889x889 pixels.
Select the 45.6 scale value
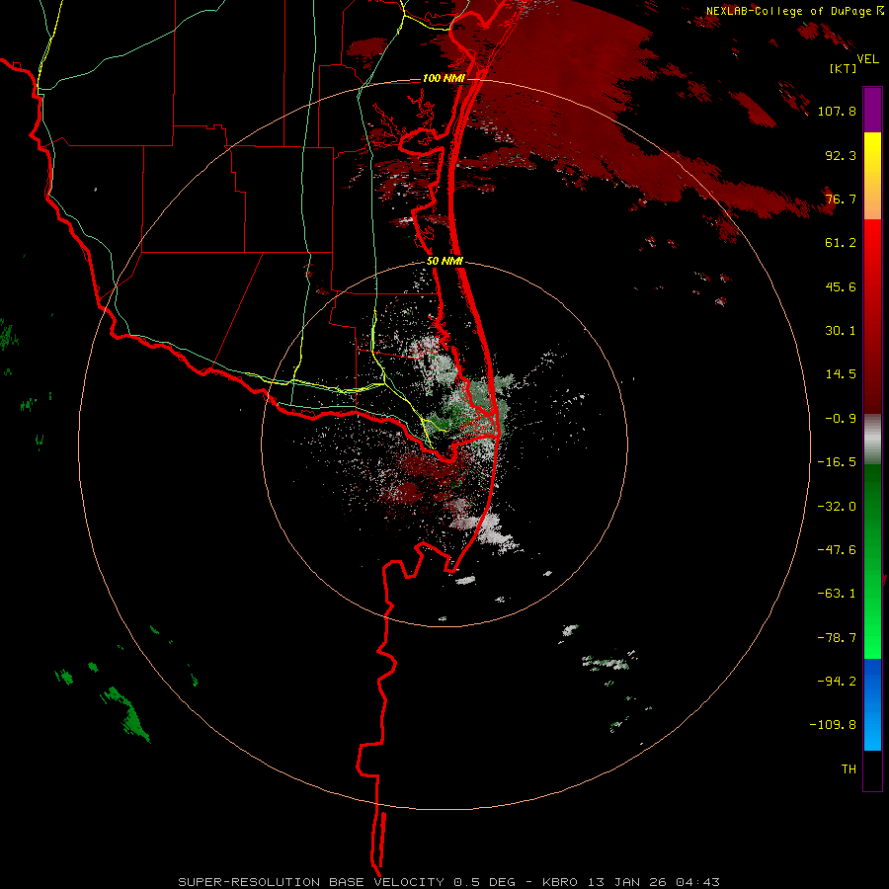point(841,286)
